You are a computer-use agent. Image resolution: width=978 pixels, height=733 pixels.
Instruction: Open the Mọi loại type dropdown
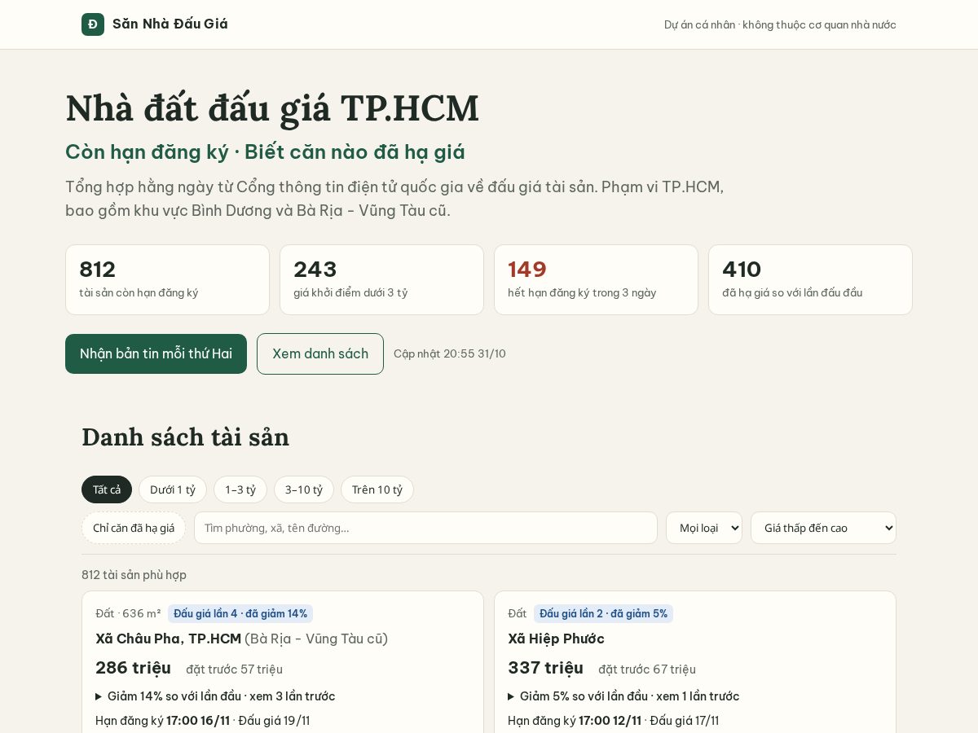pos(704,528)
